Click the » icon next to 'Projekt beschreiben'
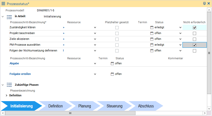Viewport: 212px width, 116px height. point(63,33)
